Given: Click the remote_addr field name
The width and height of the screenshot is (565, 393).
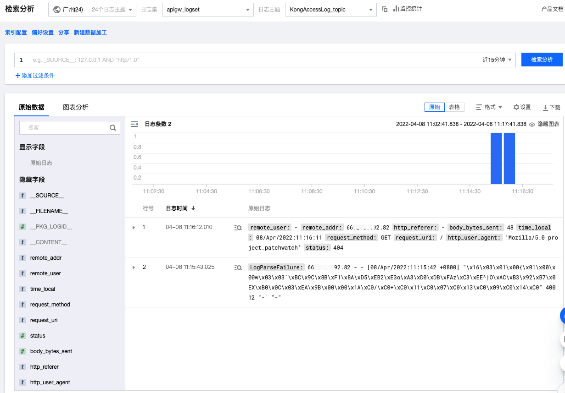Looking at the screenshot, I should (x=46, y=258).
